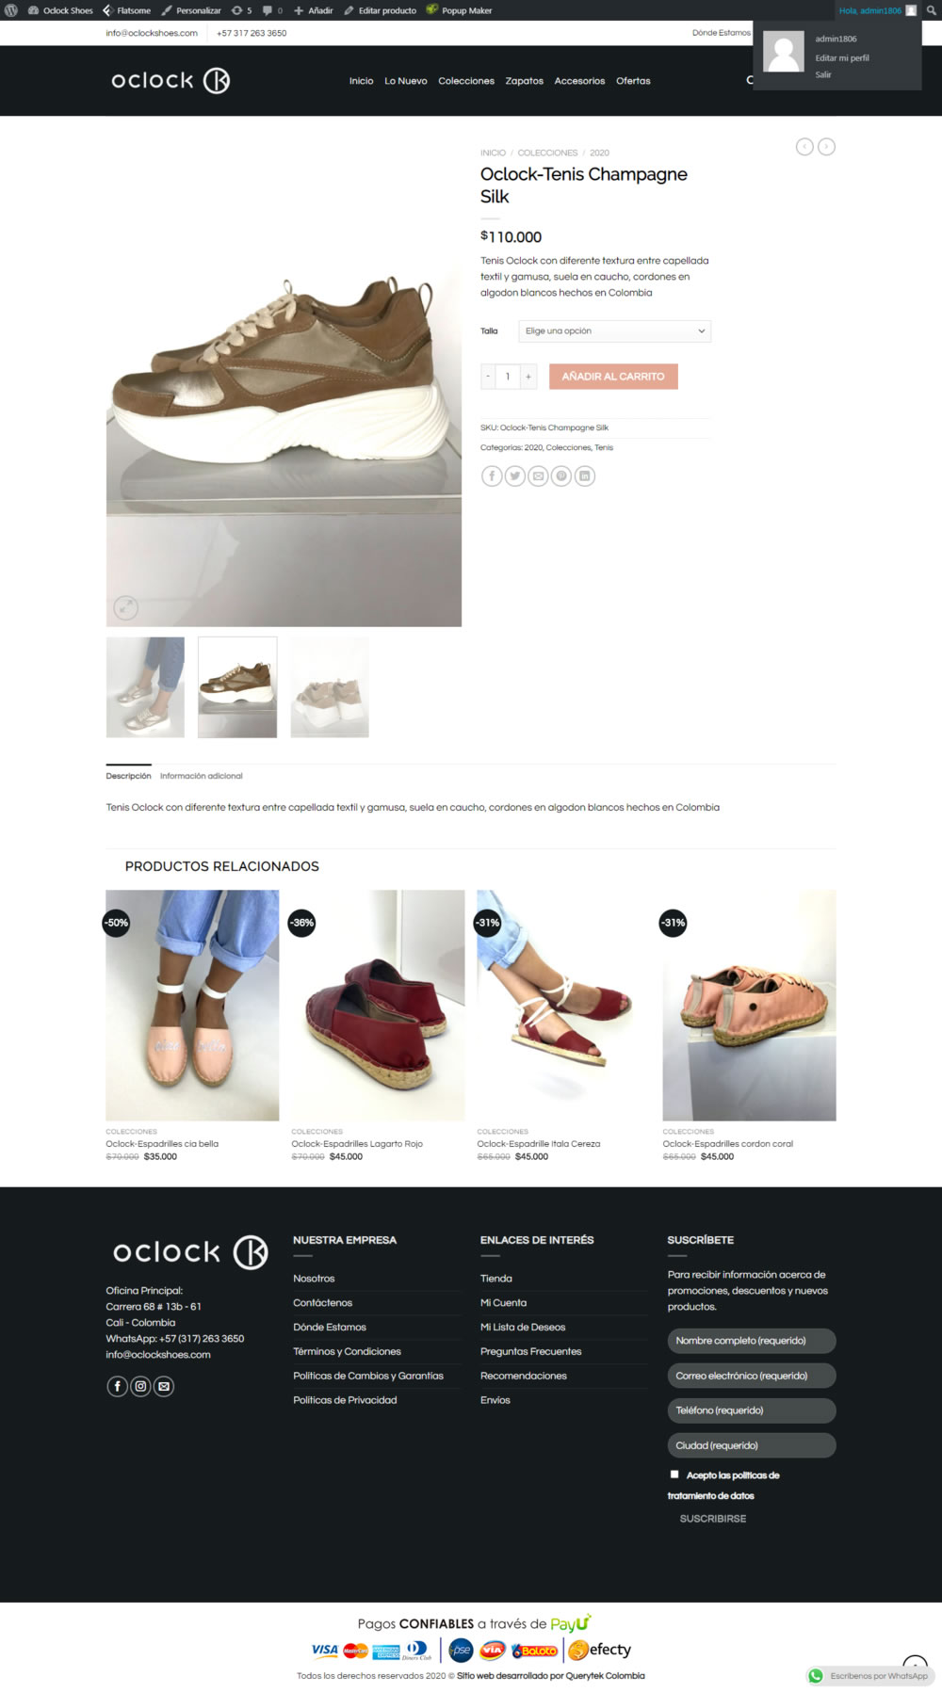Viewport: 942px width, 1692px height.
Task: Focus the Correo electrónico input field
Action: pyautogui.click(x=752, y=1376)
